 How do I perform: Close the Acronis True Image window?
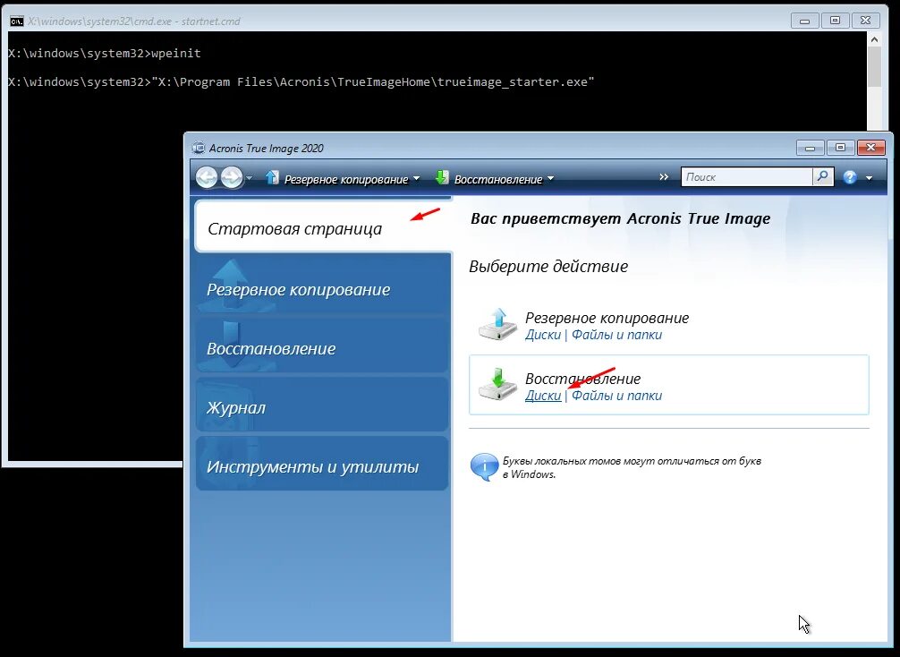[870, 149]
